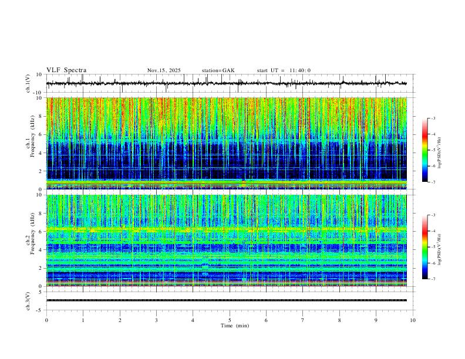Select the ch.1 colorbar "log(PSD)" label
Image resolution: width=465 pixels, height=359 pixels.
pyautogui.click(x=440, y=153)
